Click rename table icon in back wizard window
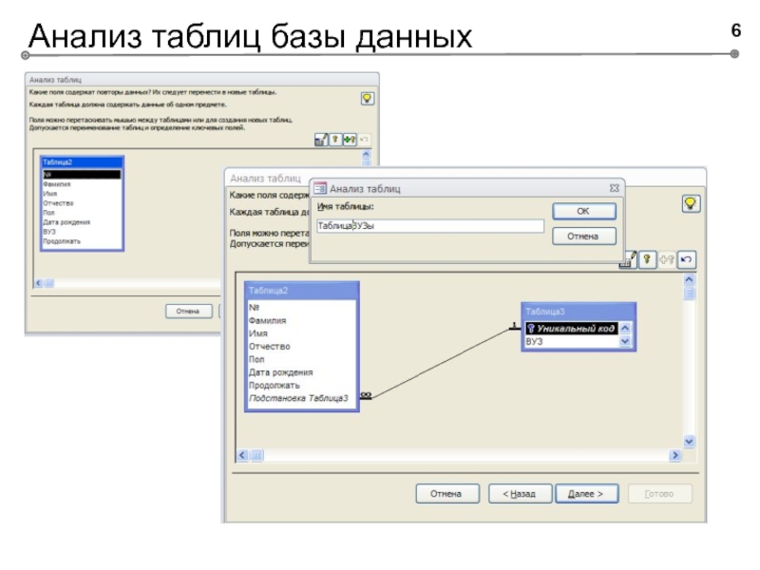The width and height of the screenshot is (760, 570). (x=321, y=140)
